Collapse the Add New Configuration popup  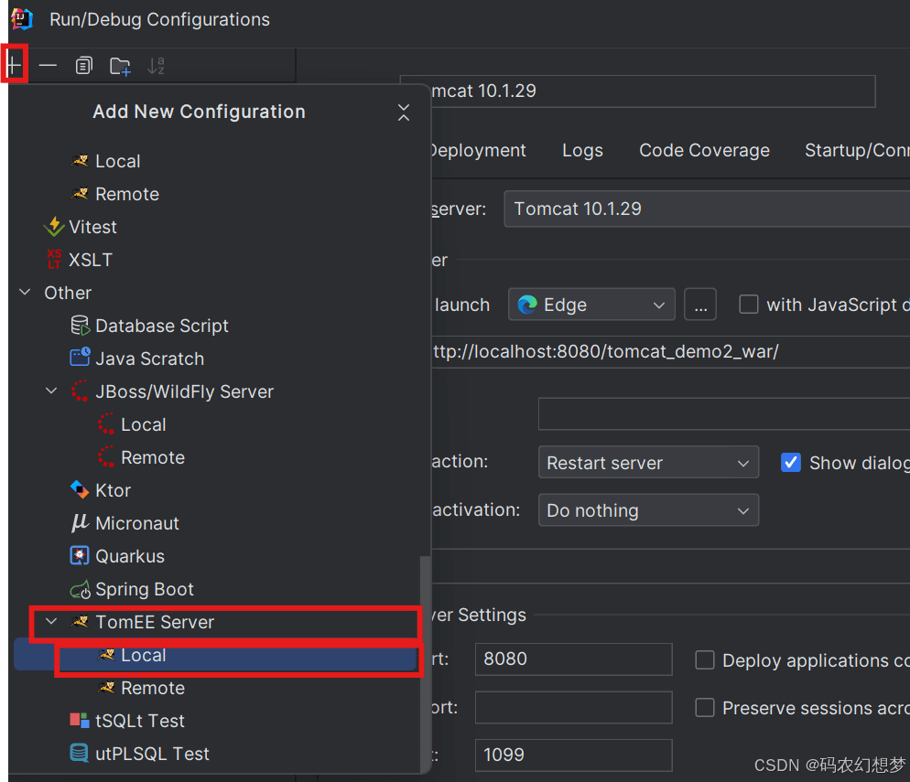(x=404, y=112)
